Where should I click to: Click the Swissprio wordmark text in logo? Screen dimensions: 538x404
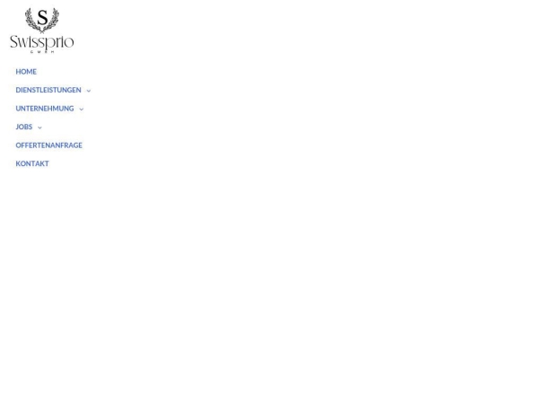pyautogui.click(x=42, y=42)
